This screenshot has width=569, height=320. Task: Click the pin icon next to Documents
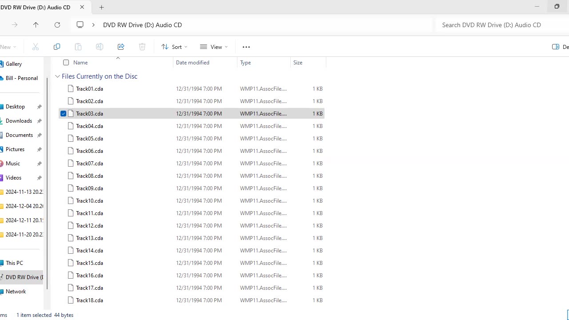click(x=39, y=135)
